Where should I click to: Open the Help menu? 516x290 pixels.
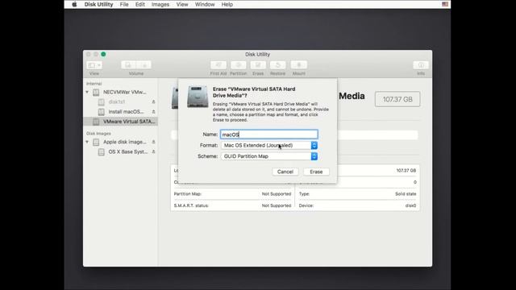(227, 4)
